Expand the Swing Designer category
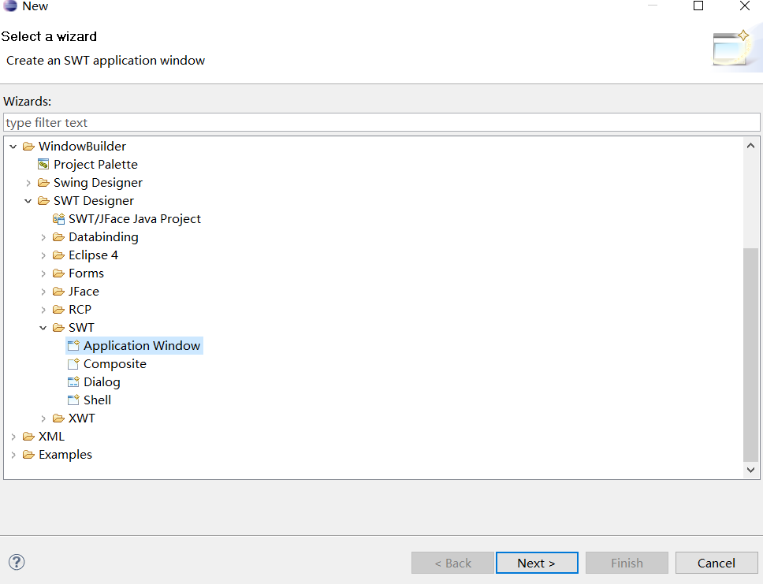 pos(28,182)
